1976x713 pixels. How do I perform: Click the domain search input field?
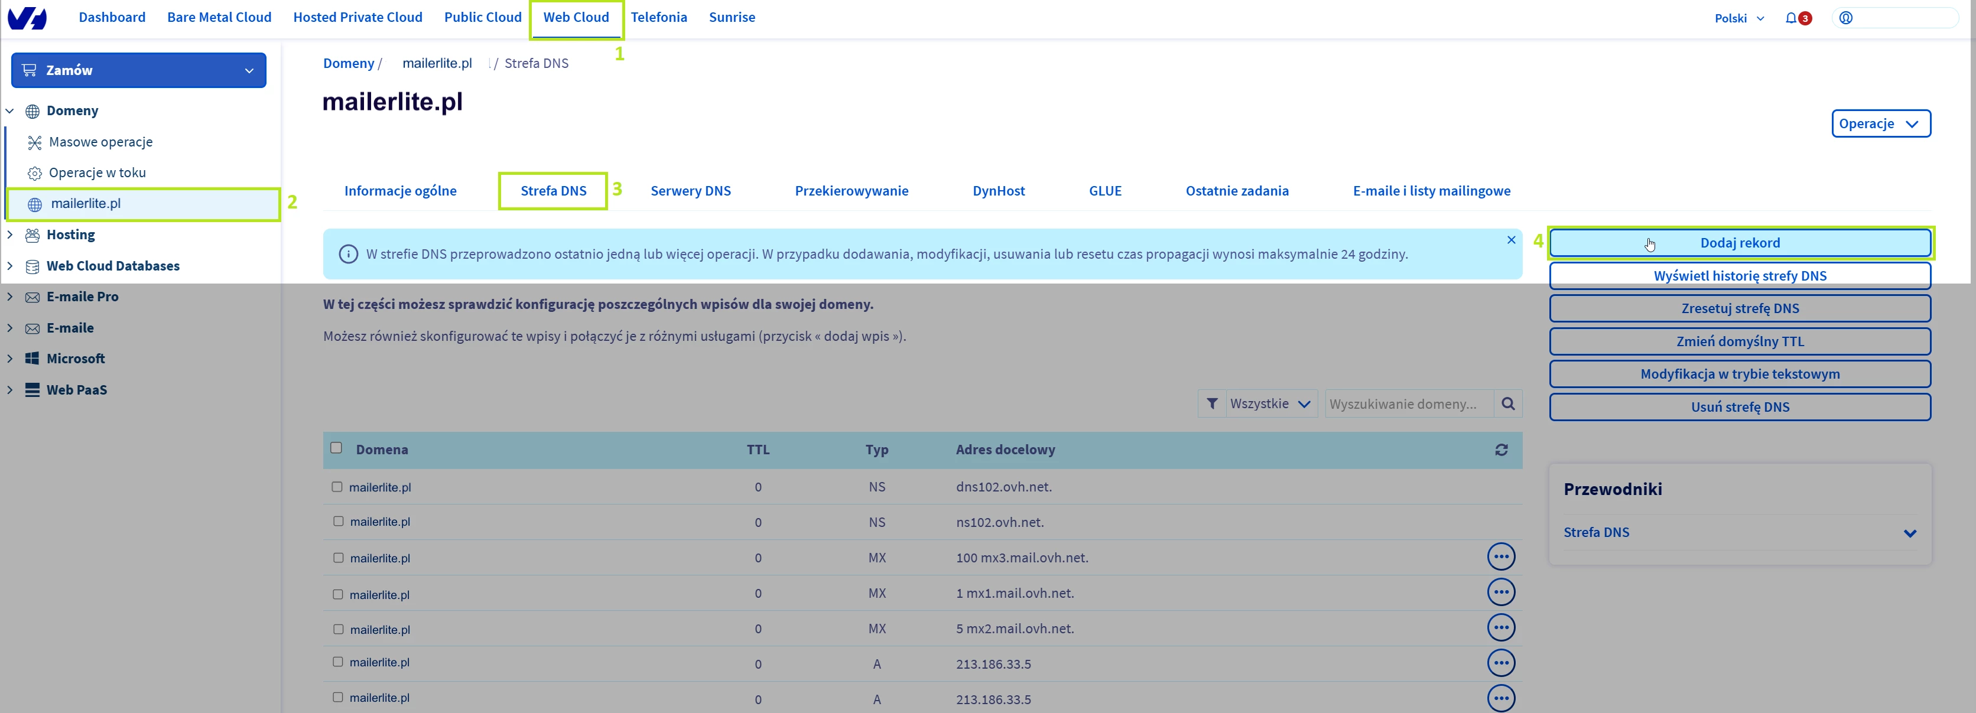coord(1408,403)
